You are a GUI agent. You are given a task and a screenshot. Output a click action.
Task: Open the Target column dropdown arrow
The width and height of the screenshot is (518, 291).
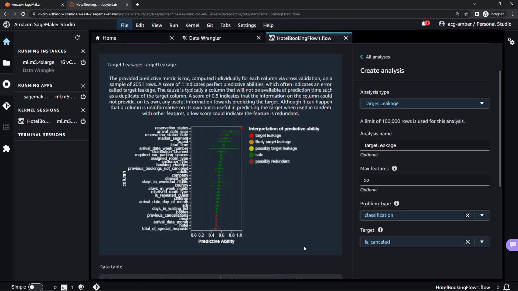tap(482, 242)
